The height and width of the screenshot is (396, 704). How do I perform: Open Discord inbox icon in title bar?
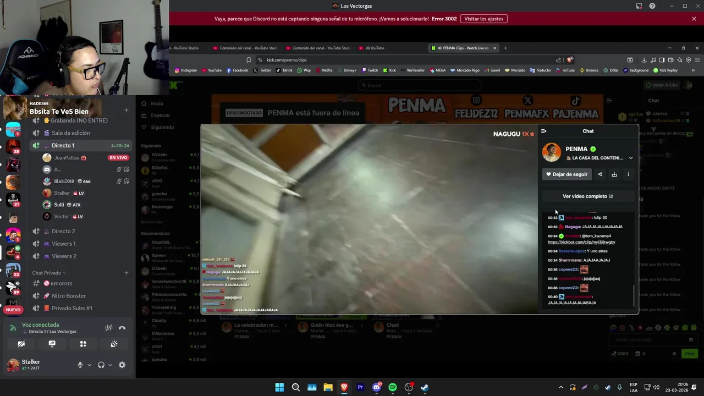(x=639, y=6)
